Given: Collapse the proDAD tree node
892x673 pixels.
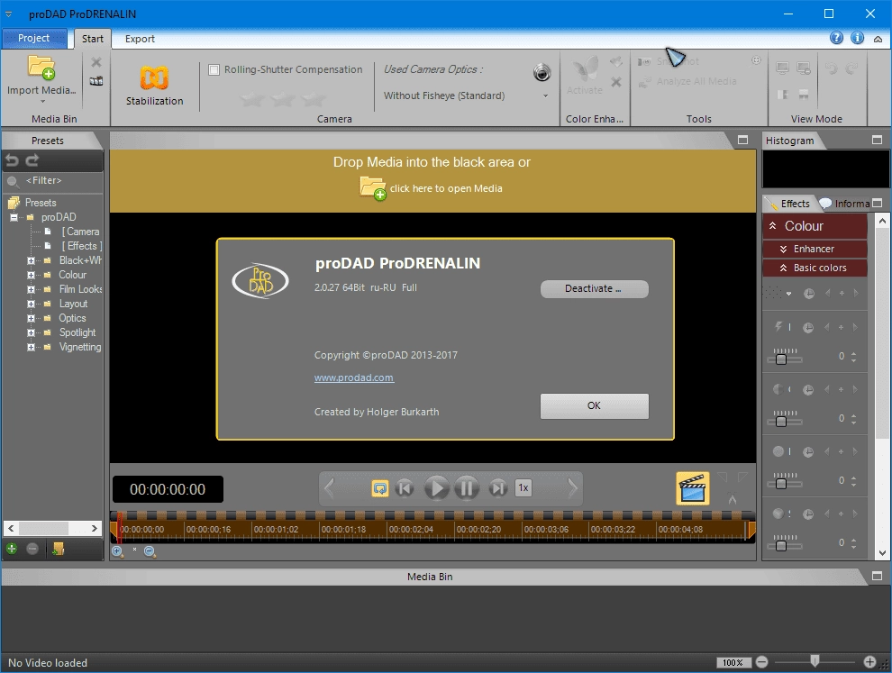Looking at the screenshot, I should [14, 217].
